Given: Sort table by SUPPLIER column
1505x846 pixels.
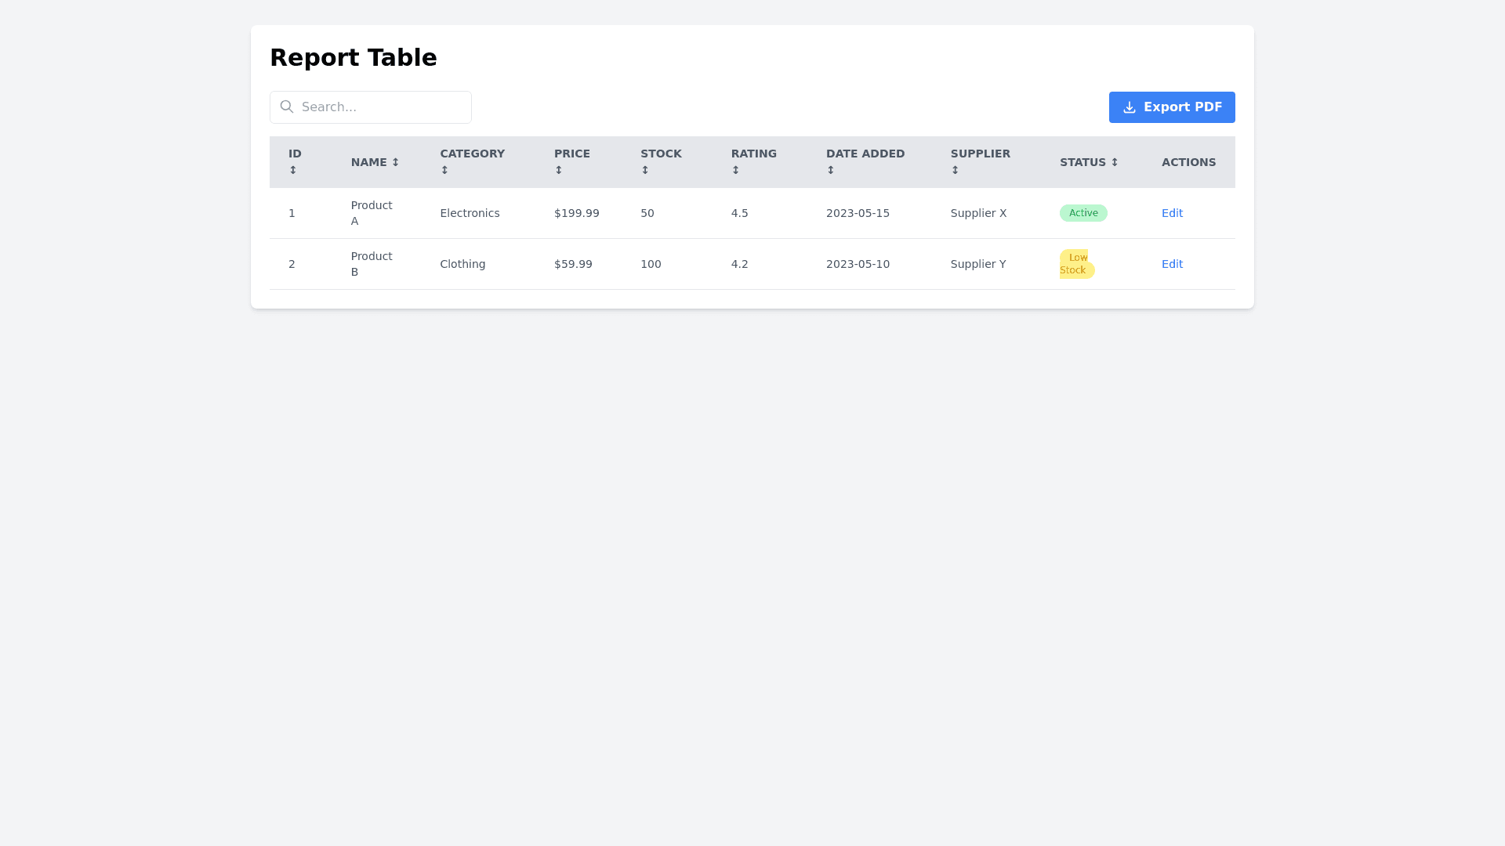Looking at the screenshot, I should coord(980,154).
